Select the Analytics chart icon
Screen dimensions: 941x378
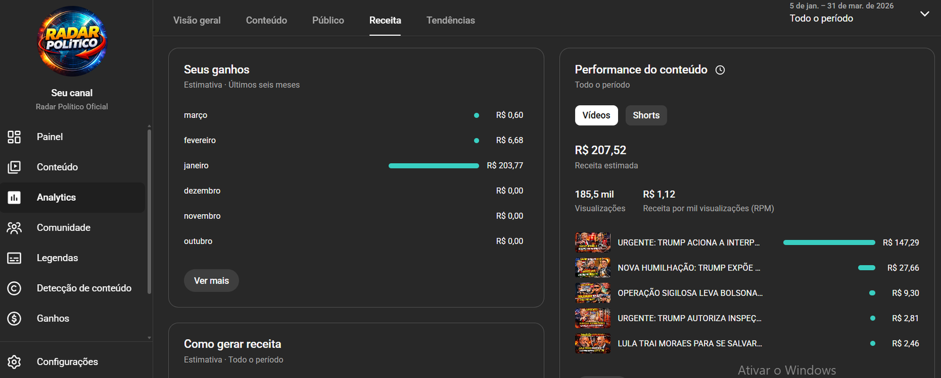14,198
